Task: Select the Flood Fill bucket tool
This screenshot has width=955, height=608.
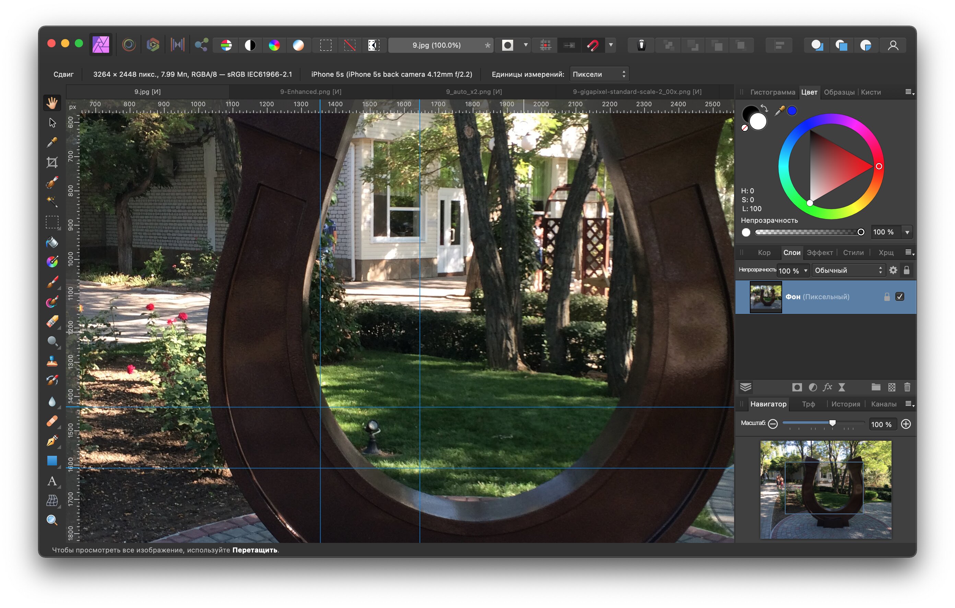Action: point(52,242)
